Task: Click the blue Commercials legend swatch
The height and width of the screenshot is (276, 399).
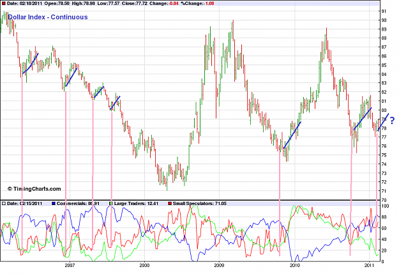Action: [54, 203]
